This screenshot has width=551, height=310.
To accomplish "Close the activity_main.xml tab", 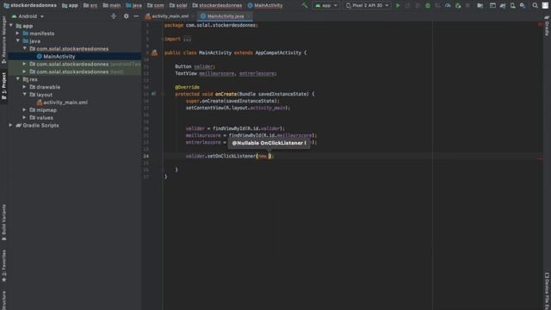I will click(193, 16).
